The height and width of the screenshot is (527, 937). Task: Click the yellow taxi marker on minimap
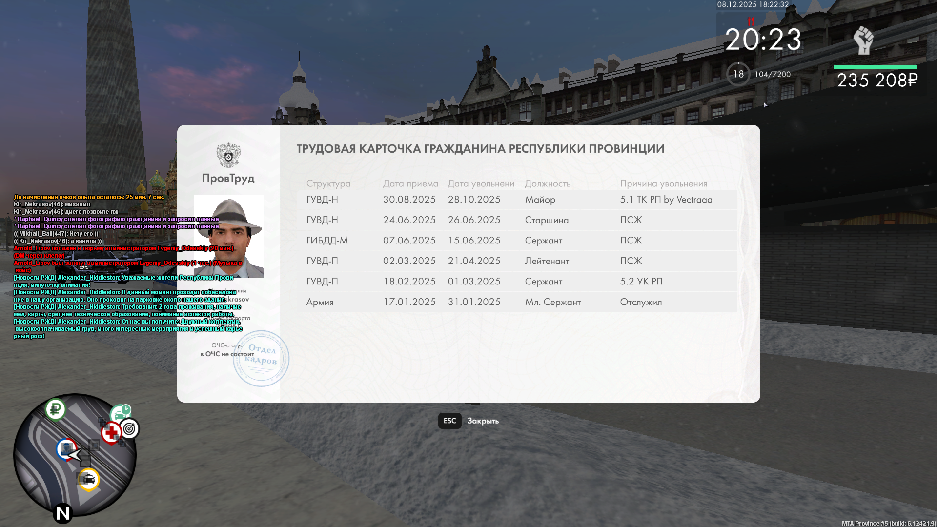pyautogui.click(x=89, y=479)
